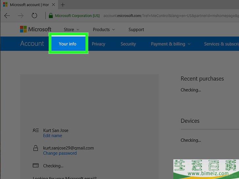239x179 pixels.
Task: Open the Support link
Action: point(136,30)
